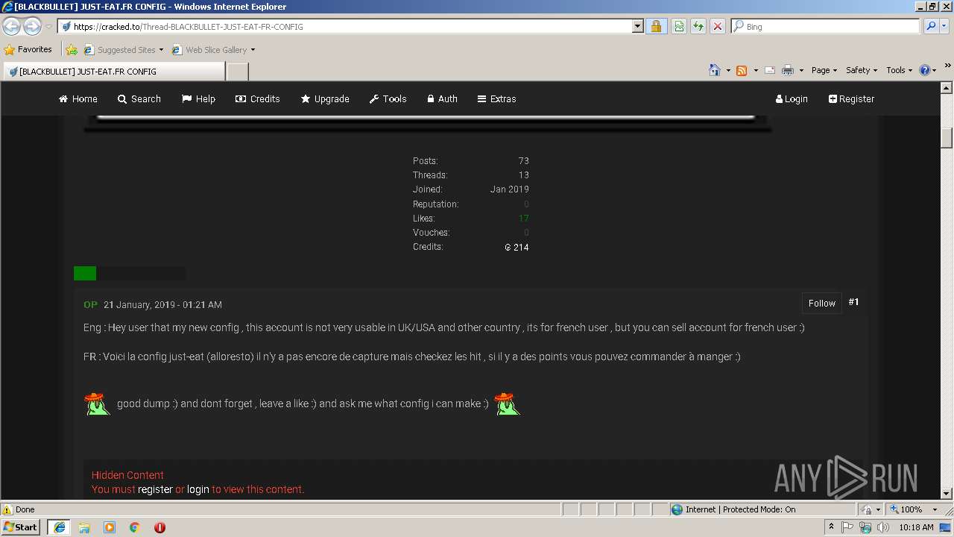Open Extras menu in site navbar

tap(497, 98)
